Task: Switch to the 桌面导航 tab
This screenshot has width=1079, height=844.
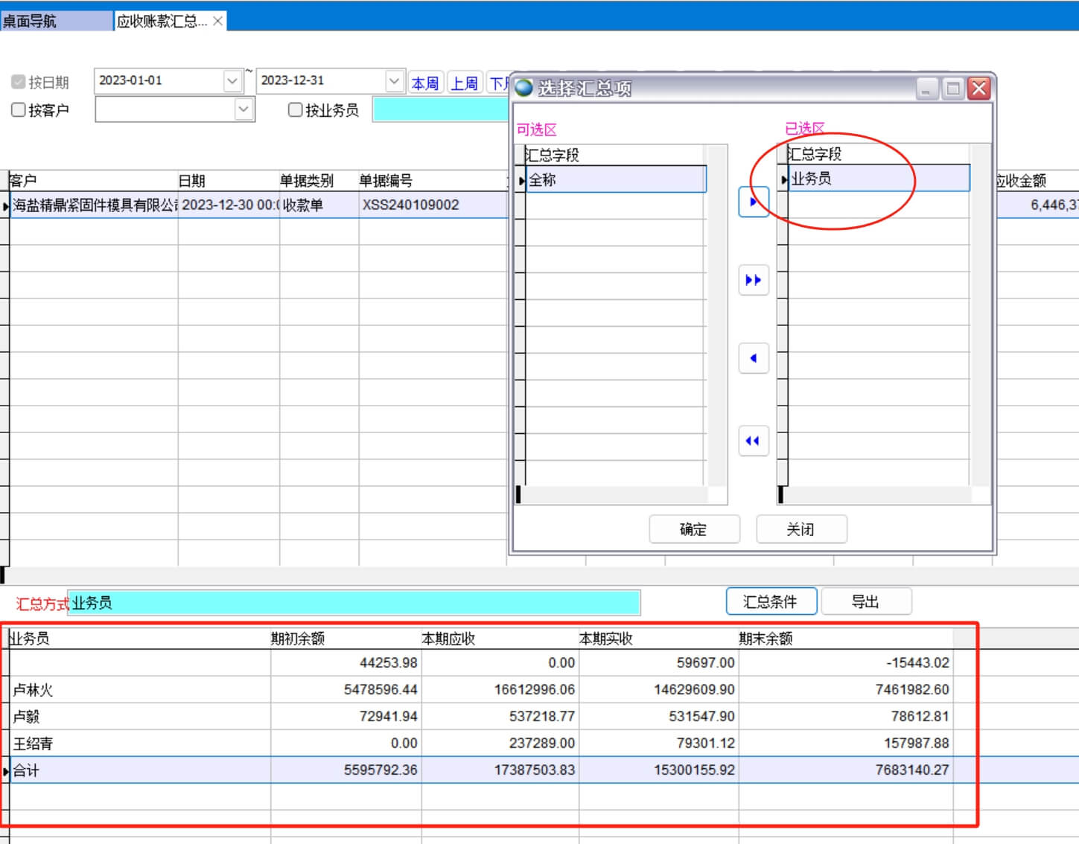Action: coord(30,21)
